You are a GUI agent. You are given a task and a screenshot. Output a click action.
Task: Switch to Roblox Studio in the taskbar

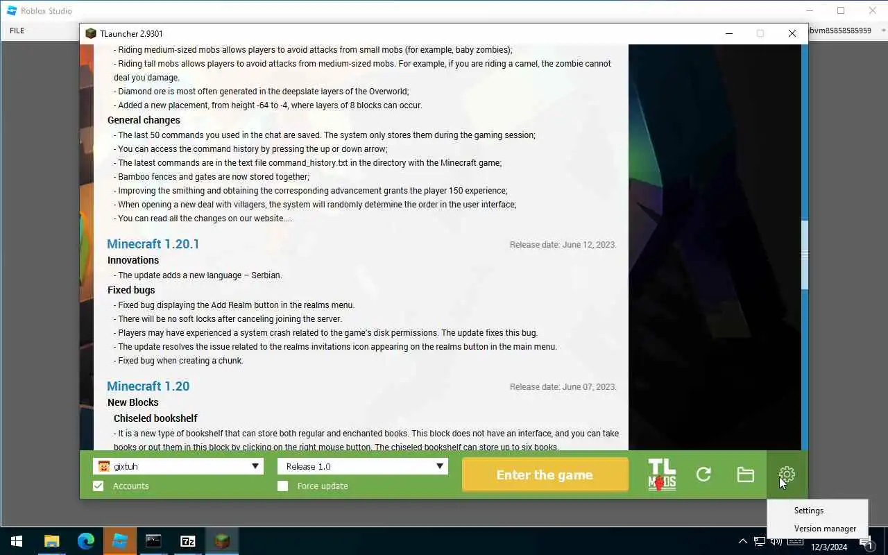(119, 541)
